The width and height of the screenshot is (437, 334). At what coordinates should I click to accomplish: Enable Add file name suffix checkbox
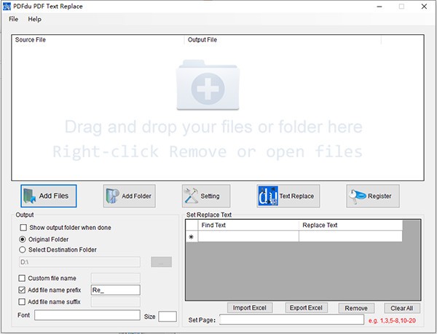click(x=22, y=302)
